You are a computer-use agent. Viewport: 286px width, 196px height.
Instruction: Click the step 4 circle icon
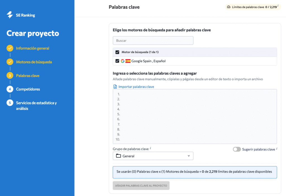pyautogui.click(x=10, y=89)
